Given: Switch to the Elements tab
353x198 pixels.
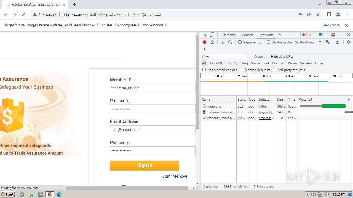Looking at the screenshot, I should pyautogui.click(x=229, y=35).
